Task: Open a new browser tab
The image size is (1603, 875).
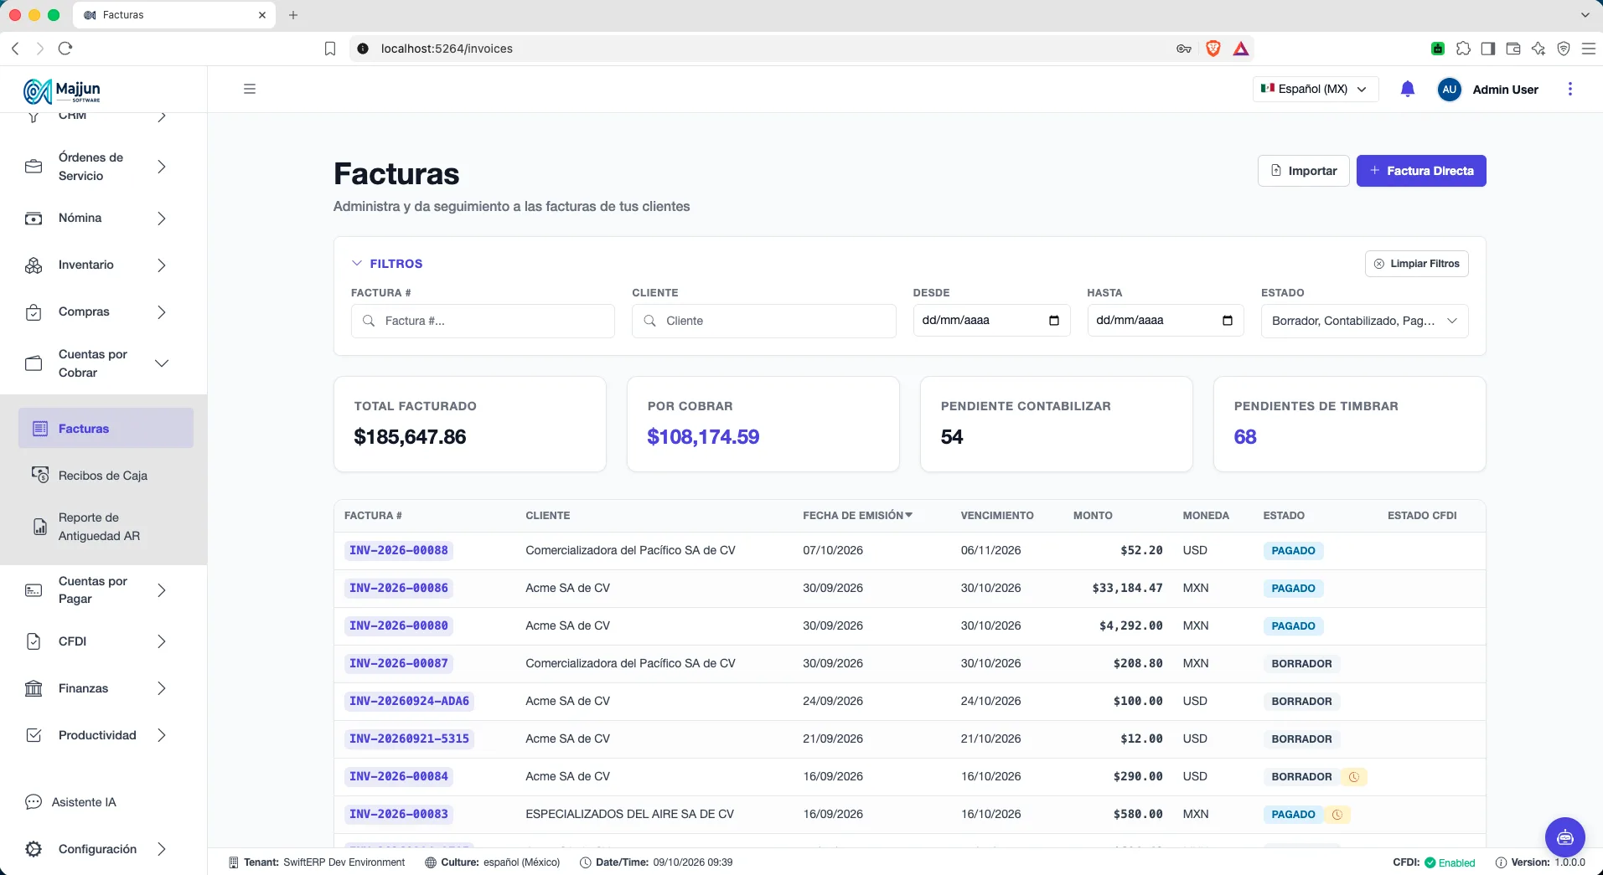Action: 293,15
